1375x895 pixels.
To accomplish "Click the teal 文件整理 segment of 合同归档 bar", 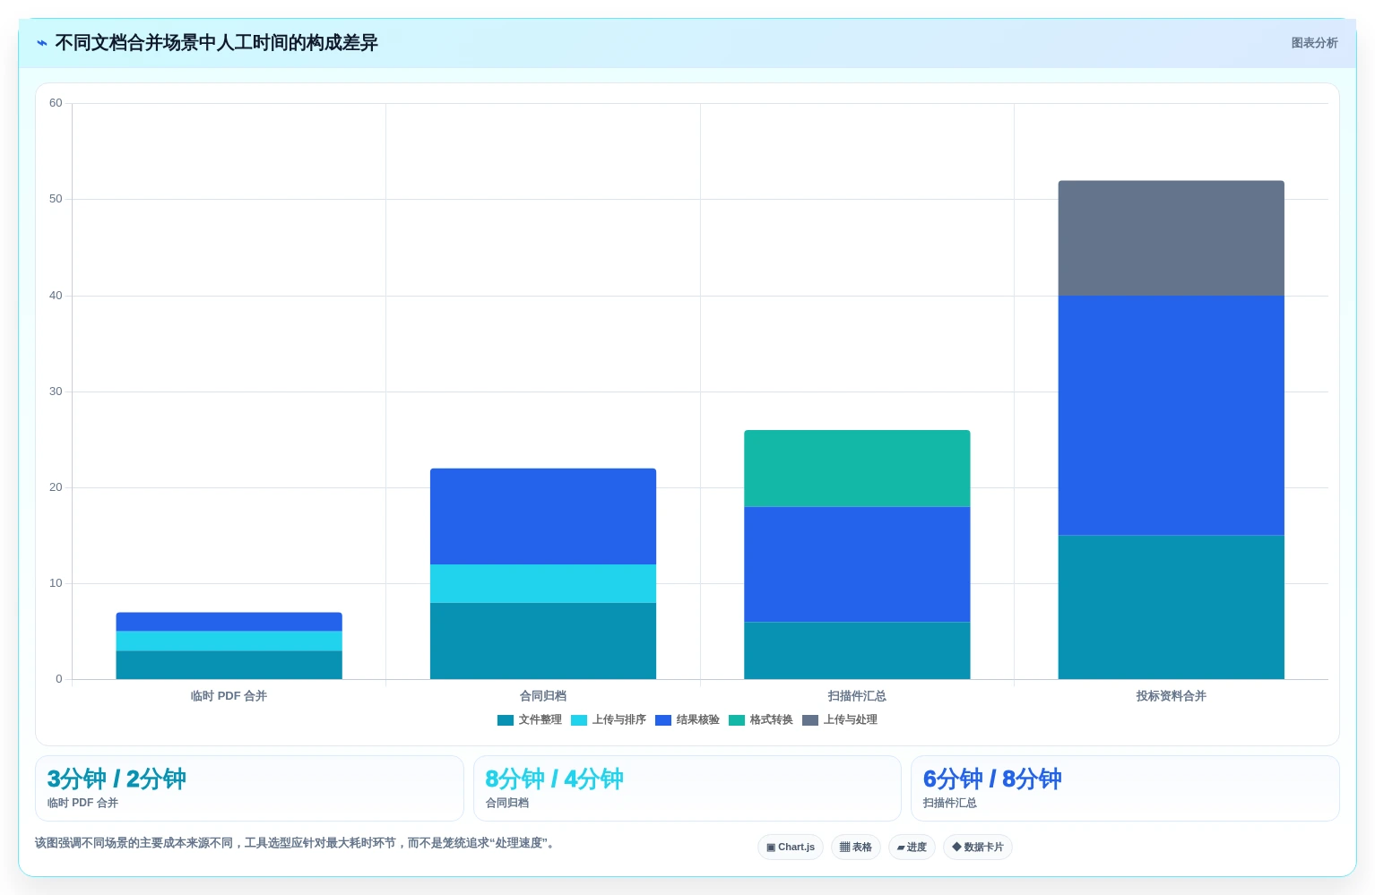I will click(x=543, y=641).
